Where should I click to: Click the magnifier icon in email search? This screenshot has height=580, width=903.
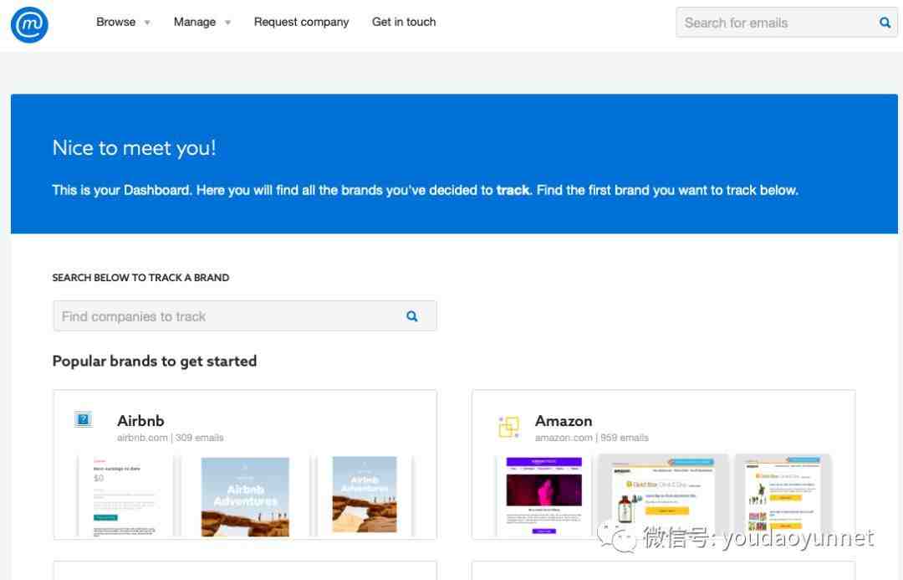click(x=885, y=23)
